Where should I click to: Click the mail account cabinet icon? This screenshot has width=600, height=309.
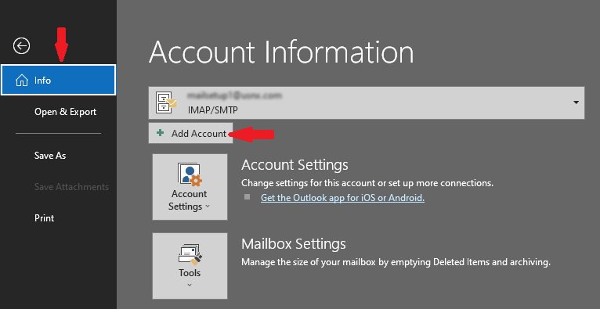(166, 102)
